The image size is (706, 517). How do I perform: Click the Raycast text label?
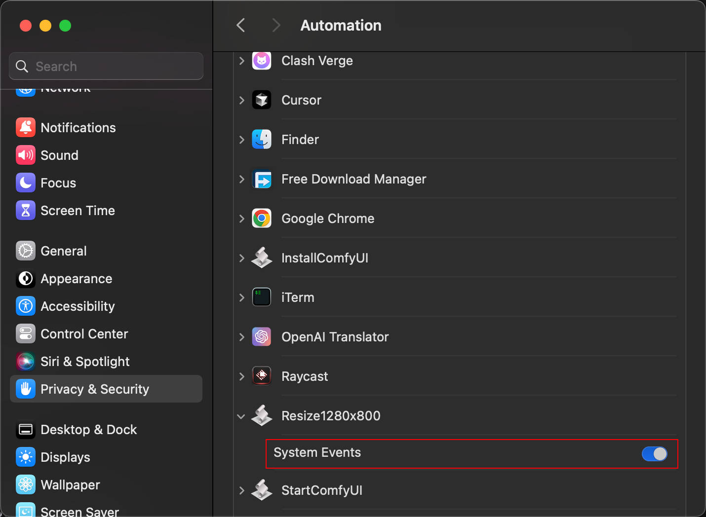(305, 376)
